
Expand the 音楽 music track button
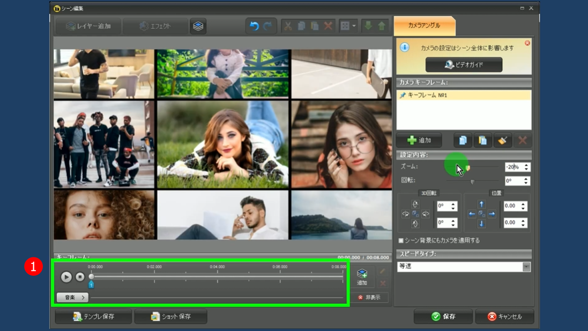[x=72, y=297]
